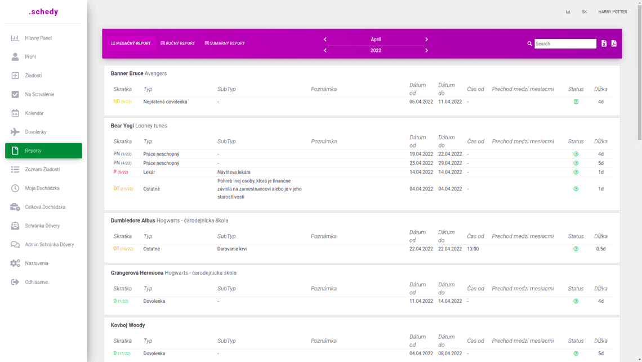Click the magnifier search icon
642x362 pixels.
point(529,43)
